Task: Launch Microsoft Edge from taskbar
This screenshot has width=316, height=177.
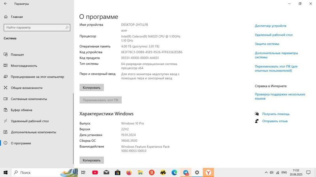Action: click(174, 172)
